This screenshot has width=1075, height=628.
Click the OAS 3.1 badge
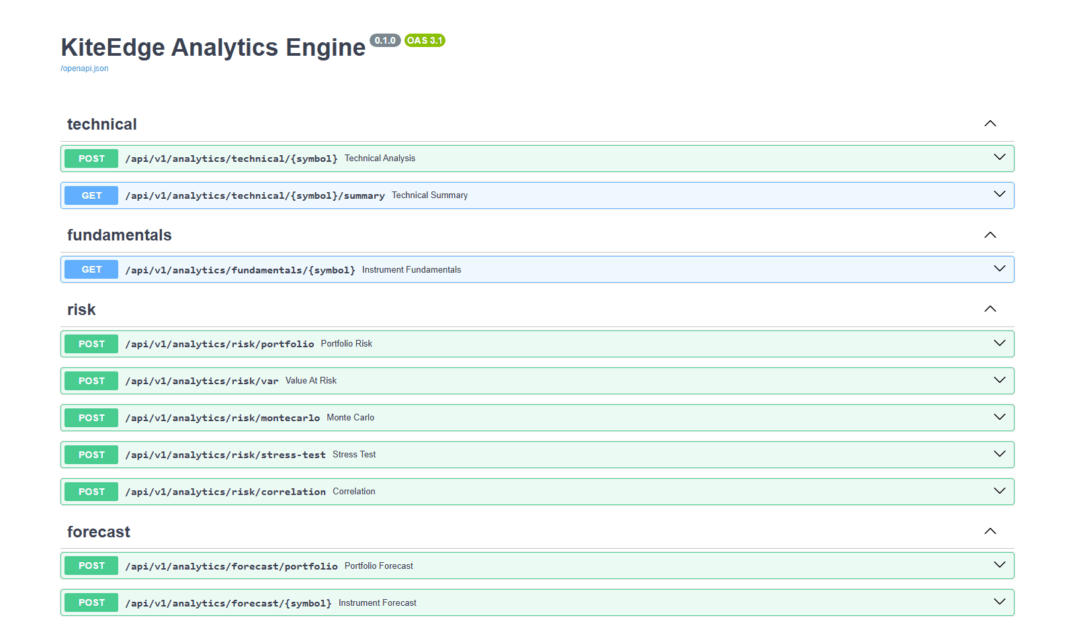[x=425, y=40]
